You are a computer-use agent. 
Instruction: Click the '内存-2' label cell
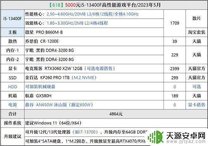pos(13,59)
